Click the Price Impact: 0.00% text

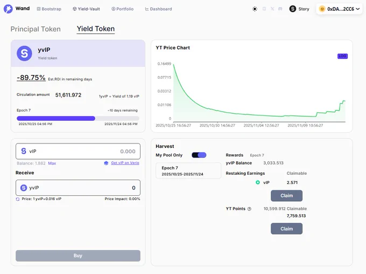[x=122, y=199]
